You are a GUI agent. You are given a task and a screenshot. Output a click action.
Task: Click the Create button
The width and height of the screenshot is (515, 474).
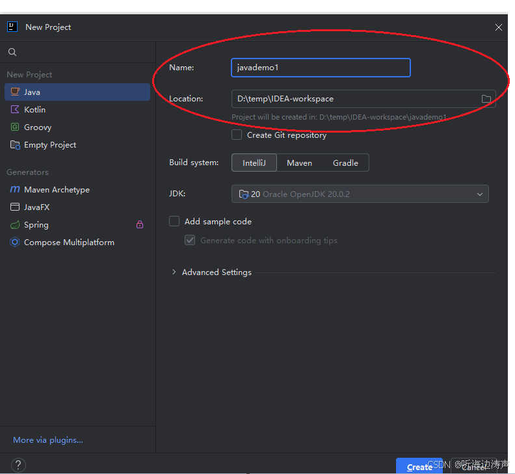click(419, 466)
